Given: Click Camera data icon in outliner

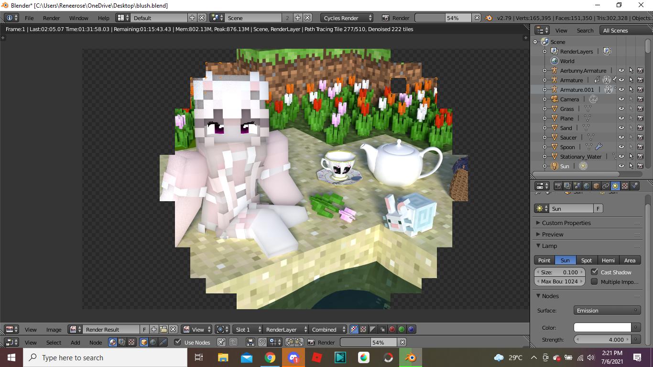Looking at the screenshot, I should pos(593,99).
